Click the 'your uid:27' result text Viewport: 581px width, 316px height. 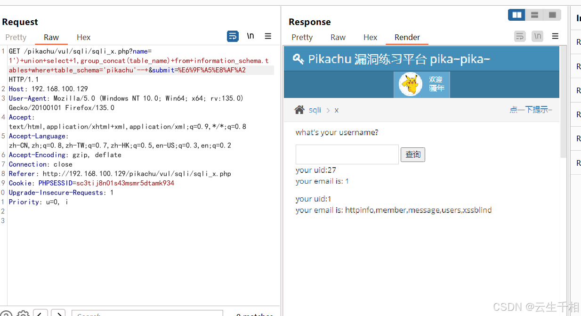tap(316, 170)
